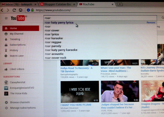Click the Subscriptions sidebar icon
This screenshot has height=117, width=164.
6,45
